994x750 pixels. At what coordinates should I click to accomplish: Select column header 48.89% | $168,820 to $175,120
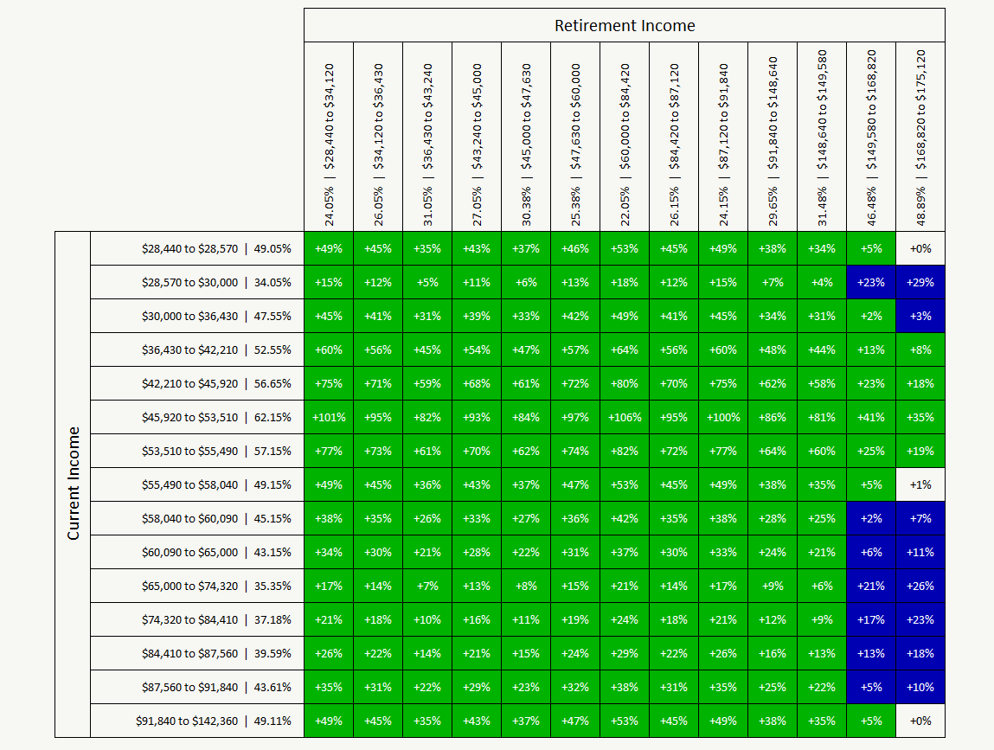click(x=920, y=137)
